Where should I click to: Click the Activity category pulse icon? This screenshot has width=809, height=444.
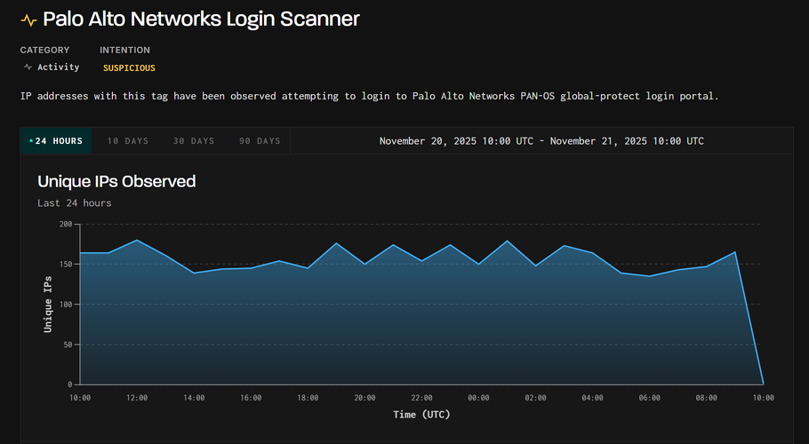pos(28,67)
